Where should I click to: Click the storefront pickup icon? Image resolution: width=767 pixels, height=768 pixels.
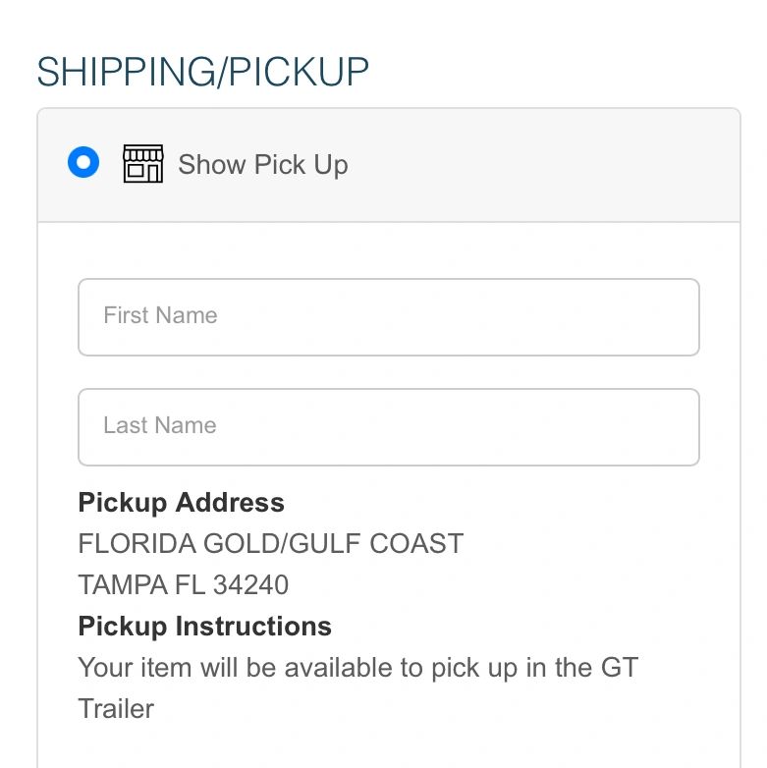(142, 164)
